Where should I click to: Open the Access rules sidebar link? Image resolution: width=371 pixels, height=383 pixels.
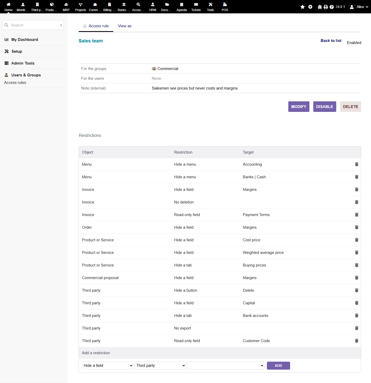(15, 83)
